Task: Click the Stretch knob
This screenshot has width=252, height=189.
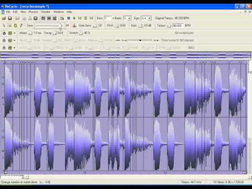Action: [81, 33]
